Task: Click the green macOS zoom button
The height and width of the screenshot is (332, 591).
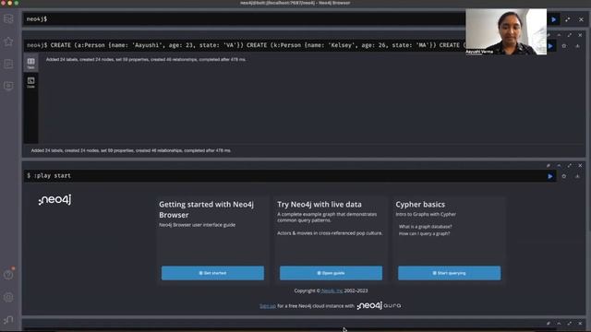Action: [17, 3]
